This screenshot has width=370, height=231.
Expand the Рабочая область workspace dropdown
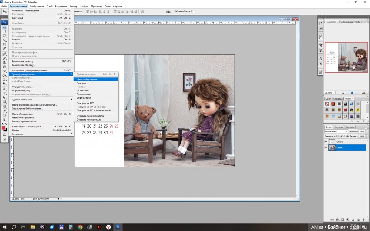183,11
